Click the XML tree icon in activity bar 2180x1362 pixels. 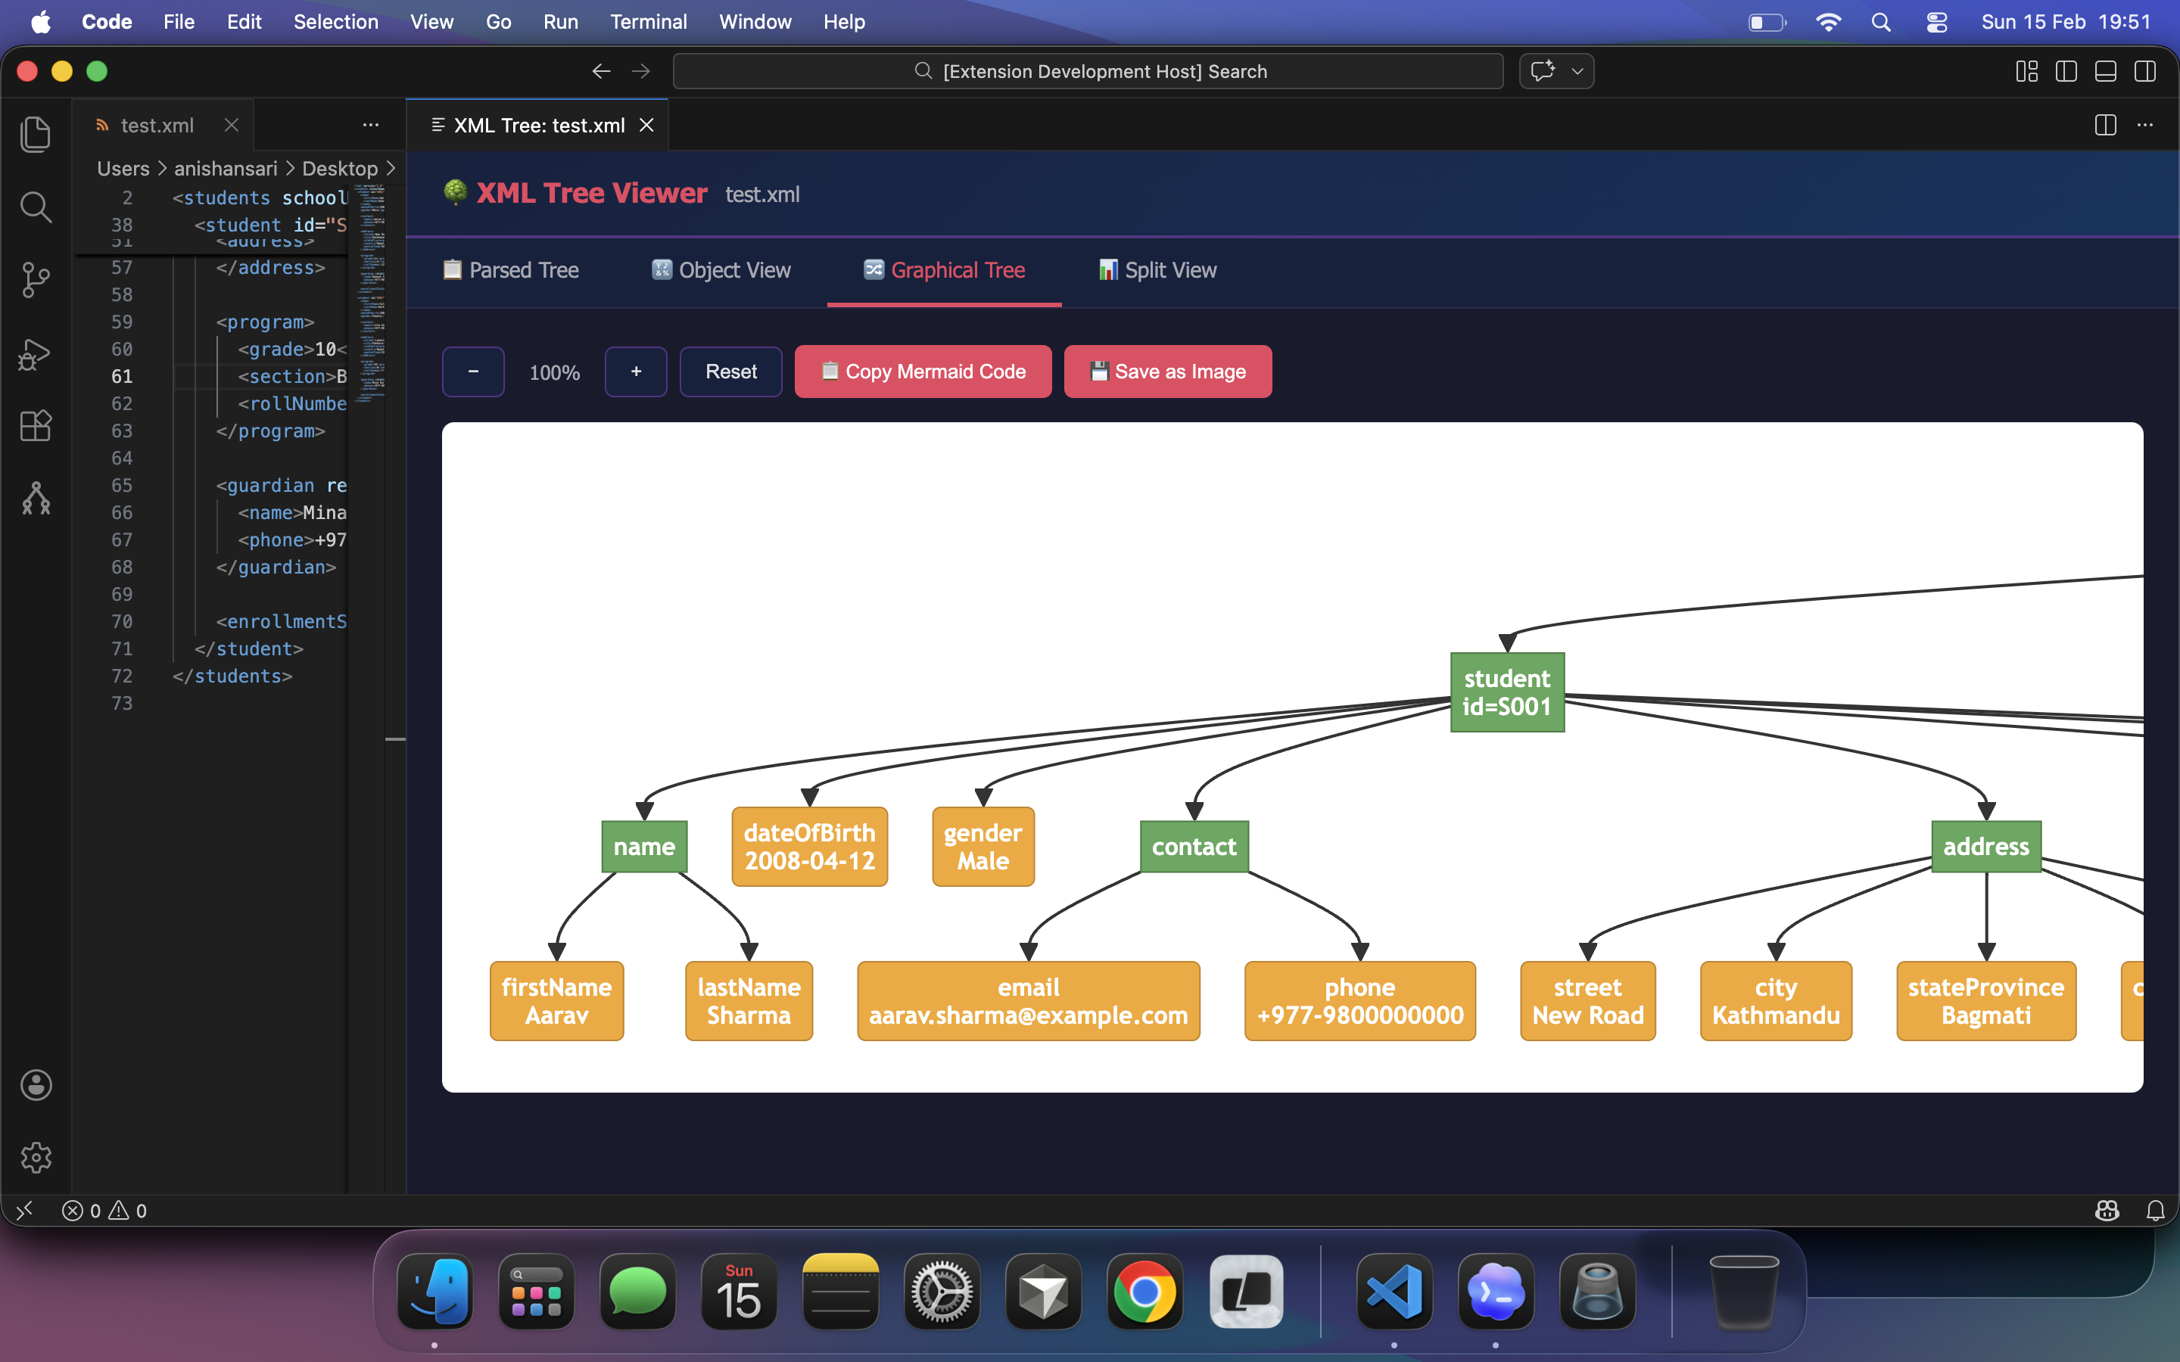(x=35, y=498)
